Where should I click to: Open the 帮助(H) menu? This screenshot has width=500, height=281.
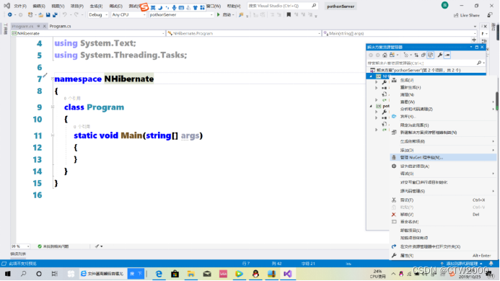[234, 6]
